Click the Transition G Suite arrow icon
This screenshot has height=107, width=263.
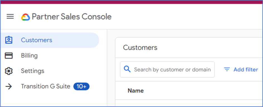(9, 86)
